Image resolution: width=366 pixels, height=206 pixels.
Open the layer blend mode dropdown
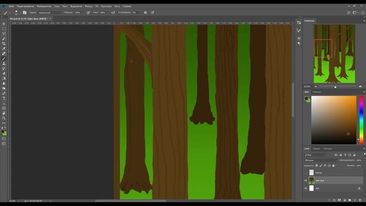point(321,160)
